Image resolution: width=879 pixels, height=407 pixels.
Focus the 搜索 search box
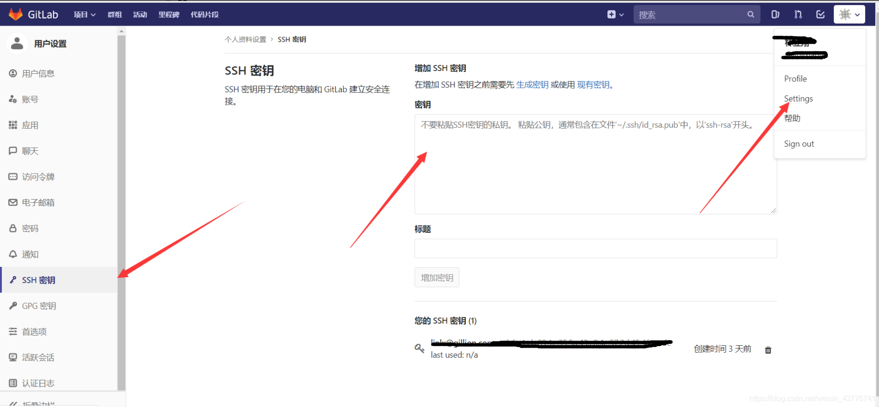coord(697,14)
